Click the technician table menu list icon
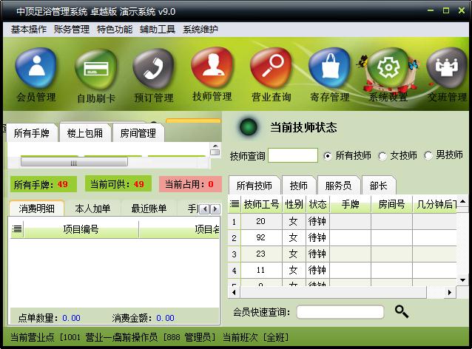Image resolution: width=472 pixels, height=349 pixels. click(x=235, y=204)
